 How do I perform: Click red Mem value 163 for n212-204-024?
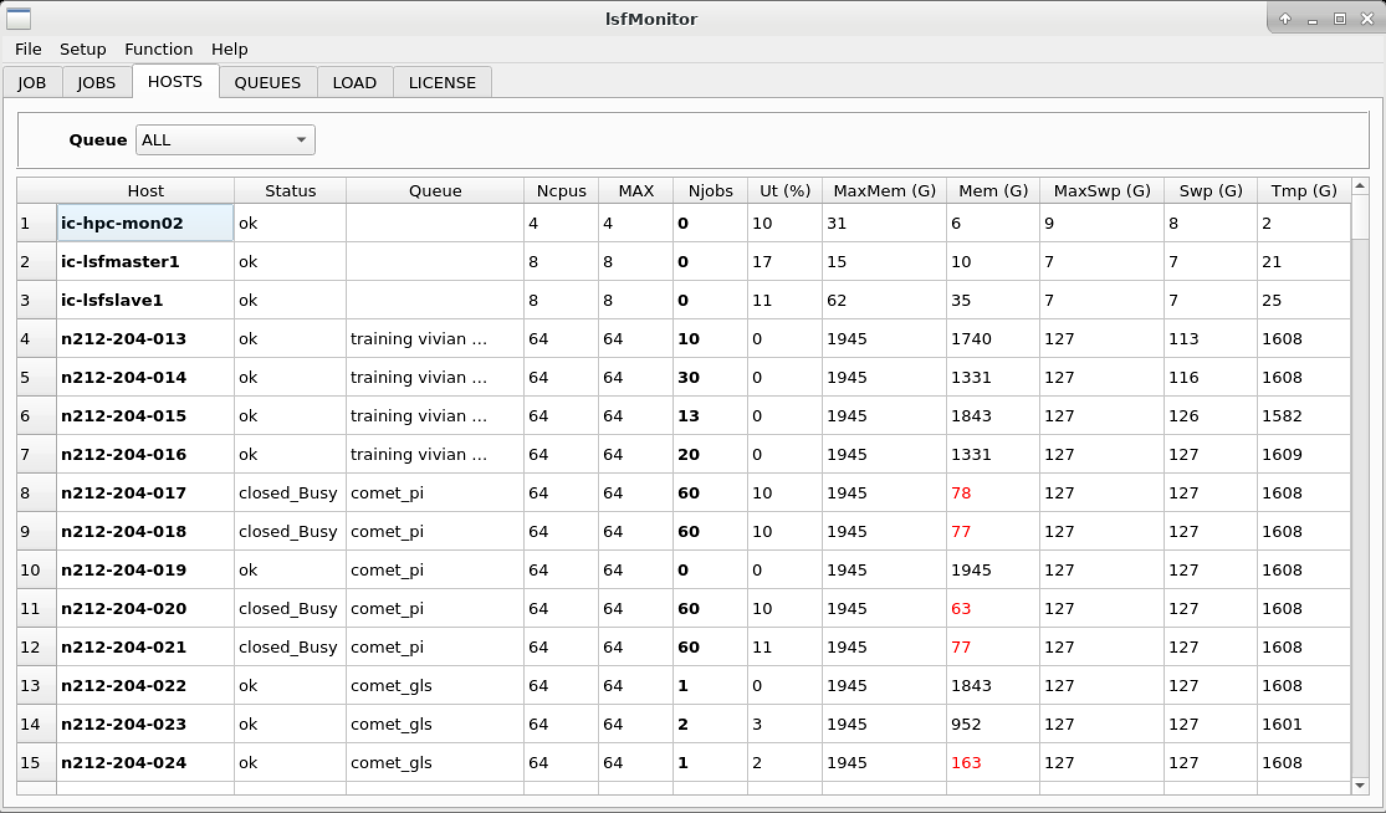pos(966,763)
